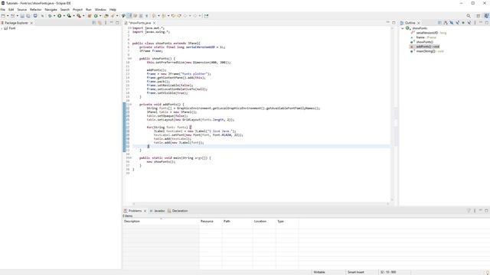Toggle Skip All Breakpoints icon
Screen dimensions: 490x275
click(43, 15)
